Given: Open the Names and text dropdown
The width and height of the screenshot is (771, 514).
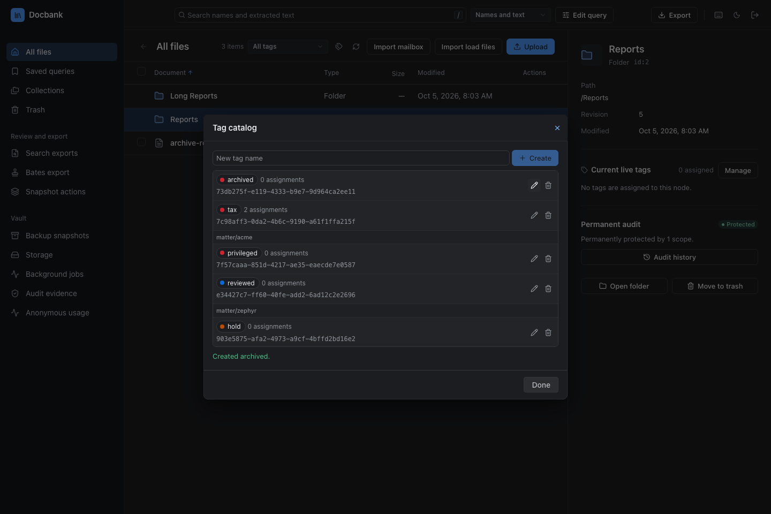Looking at the screenshot, I should (510, 15).
